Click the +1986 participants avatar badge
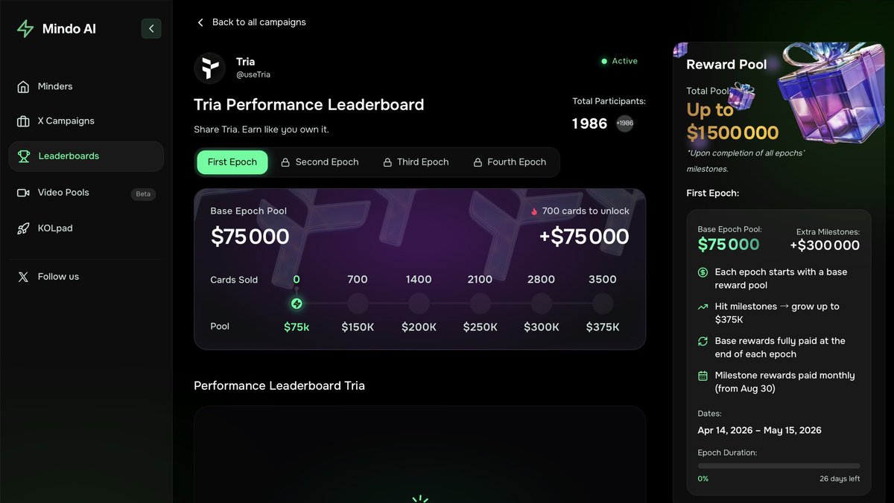Image resolution: width=894 pixels, height=503 pixels. click(x=624, y=124)
